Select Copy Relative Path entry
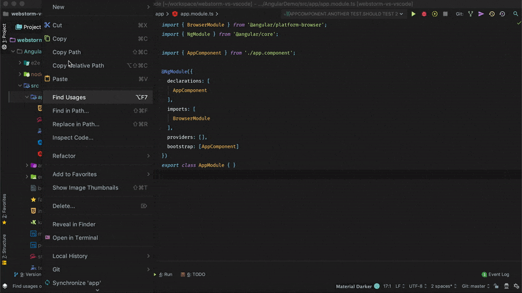Image resolution: width=522 pixels, height=293 pixels. click(97, 66)
